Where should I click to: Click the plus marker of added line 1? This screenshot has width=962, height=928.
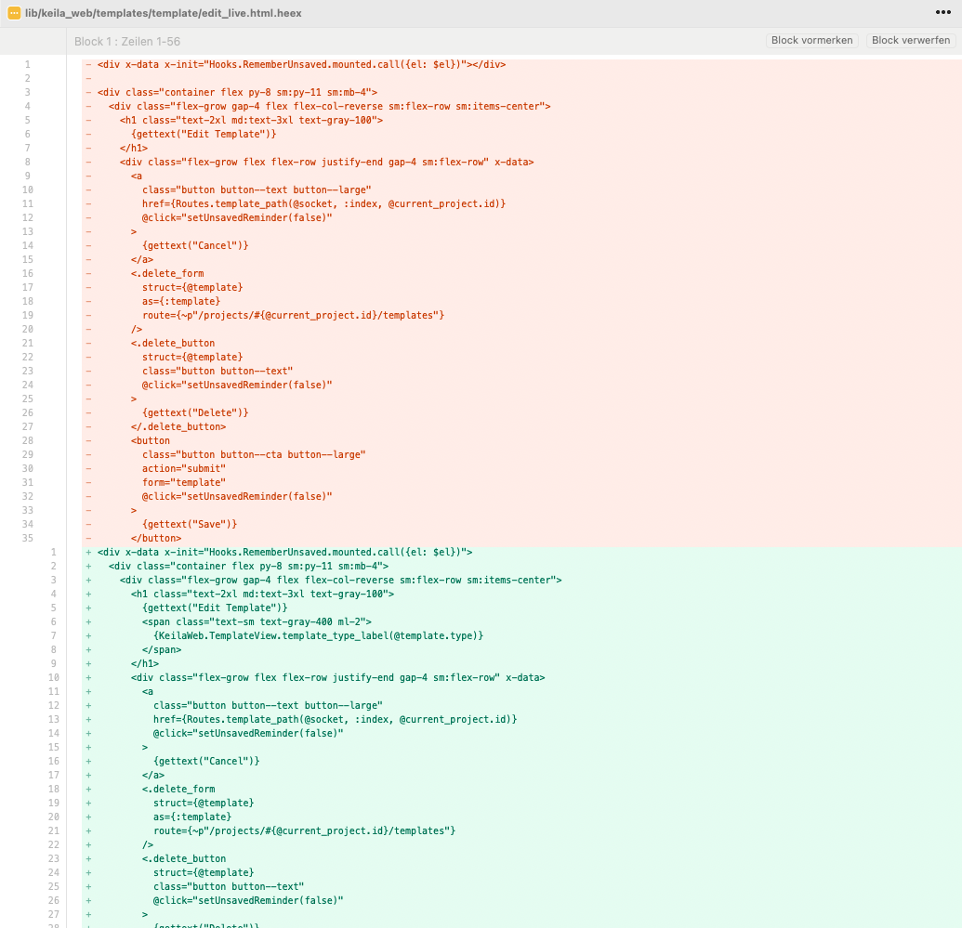pyautogui.click(x=88, y=552)
